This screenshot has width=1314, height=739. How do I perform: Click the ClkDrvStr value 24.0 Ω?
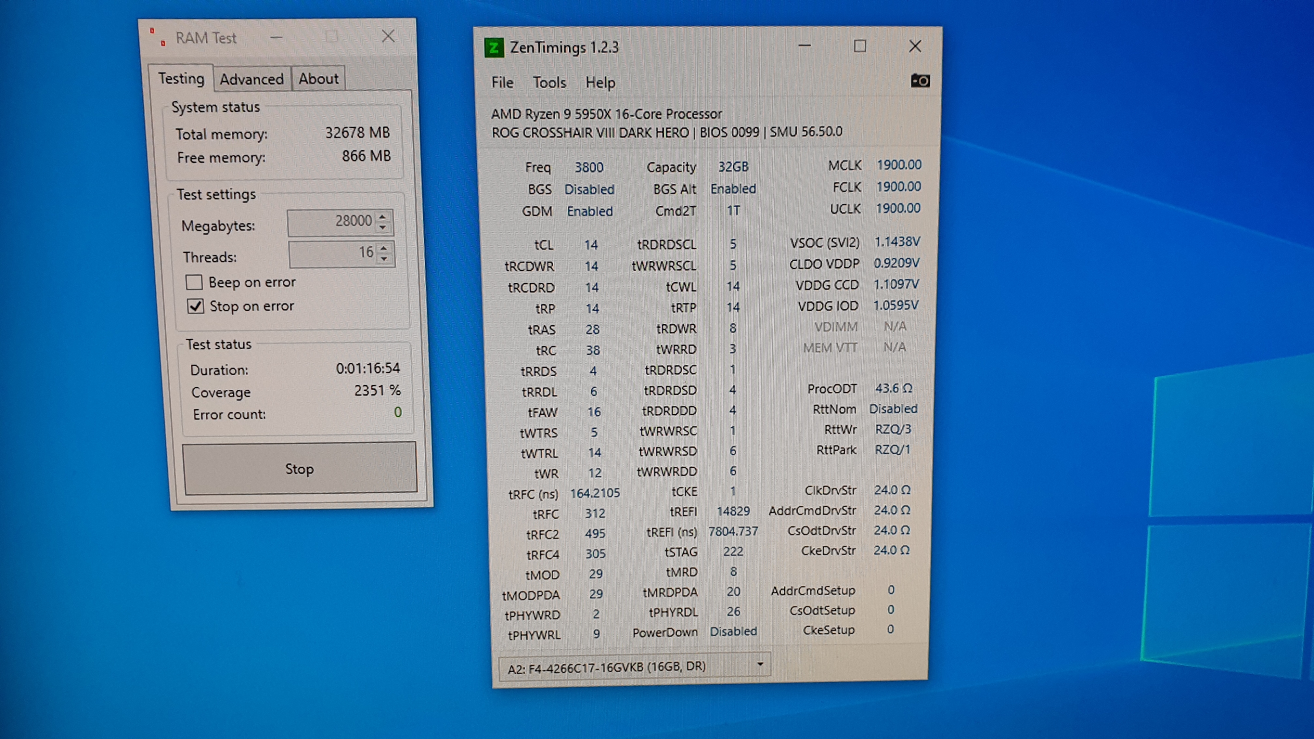pyautogui.click(x=892, y=490)
